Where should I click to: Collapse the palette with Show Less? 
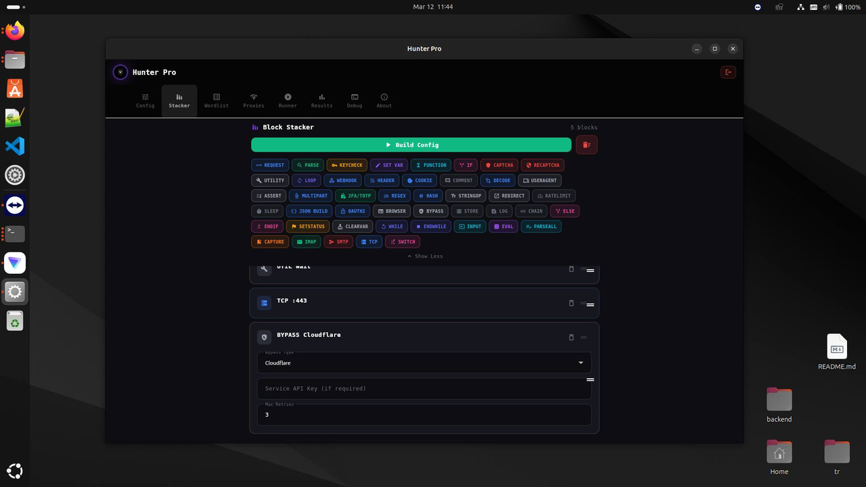(425, 256)
